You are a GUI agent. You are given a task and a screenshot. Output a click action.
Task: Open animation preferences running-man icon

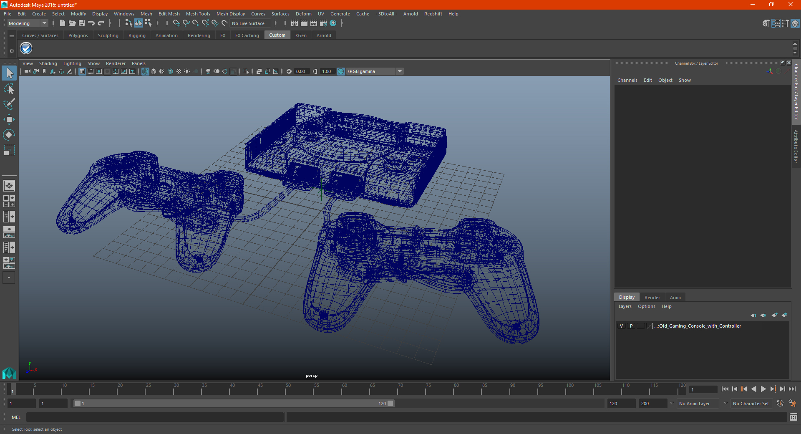click(792, 404)
